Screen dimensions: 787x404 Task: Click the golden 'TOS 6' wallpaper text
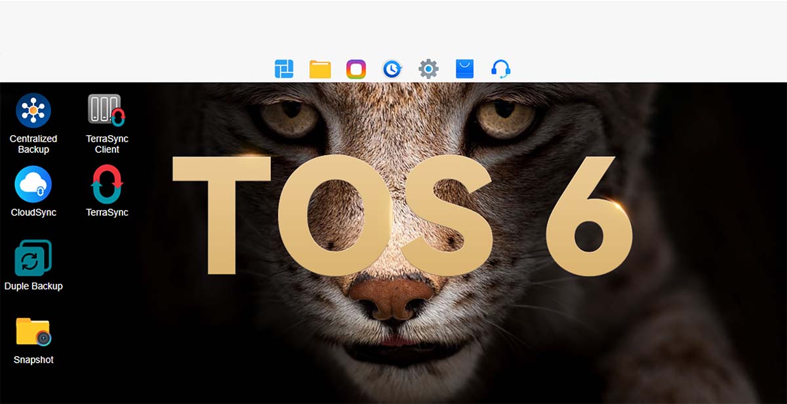[401, 215]
